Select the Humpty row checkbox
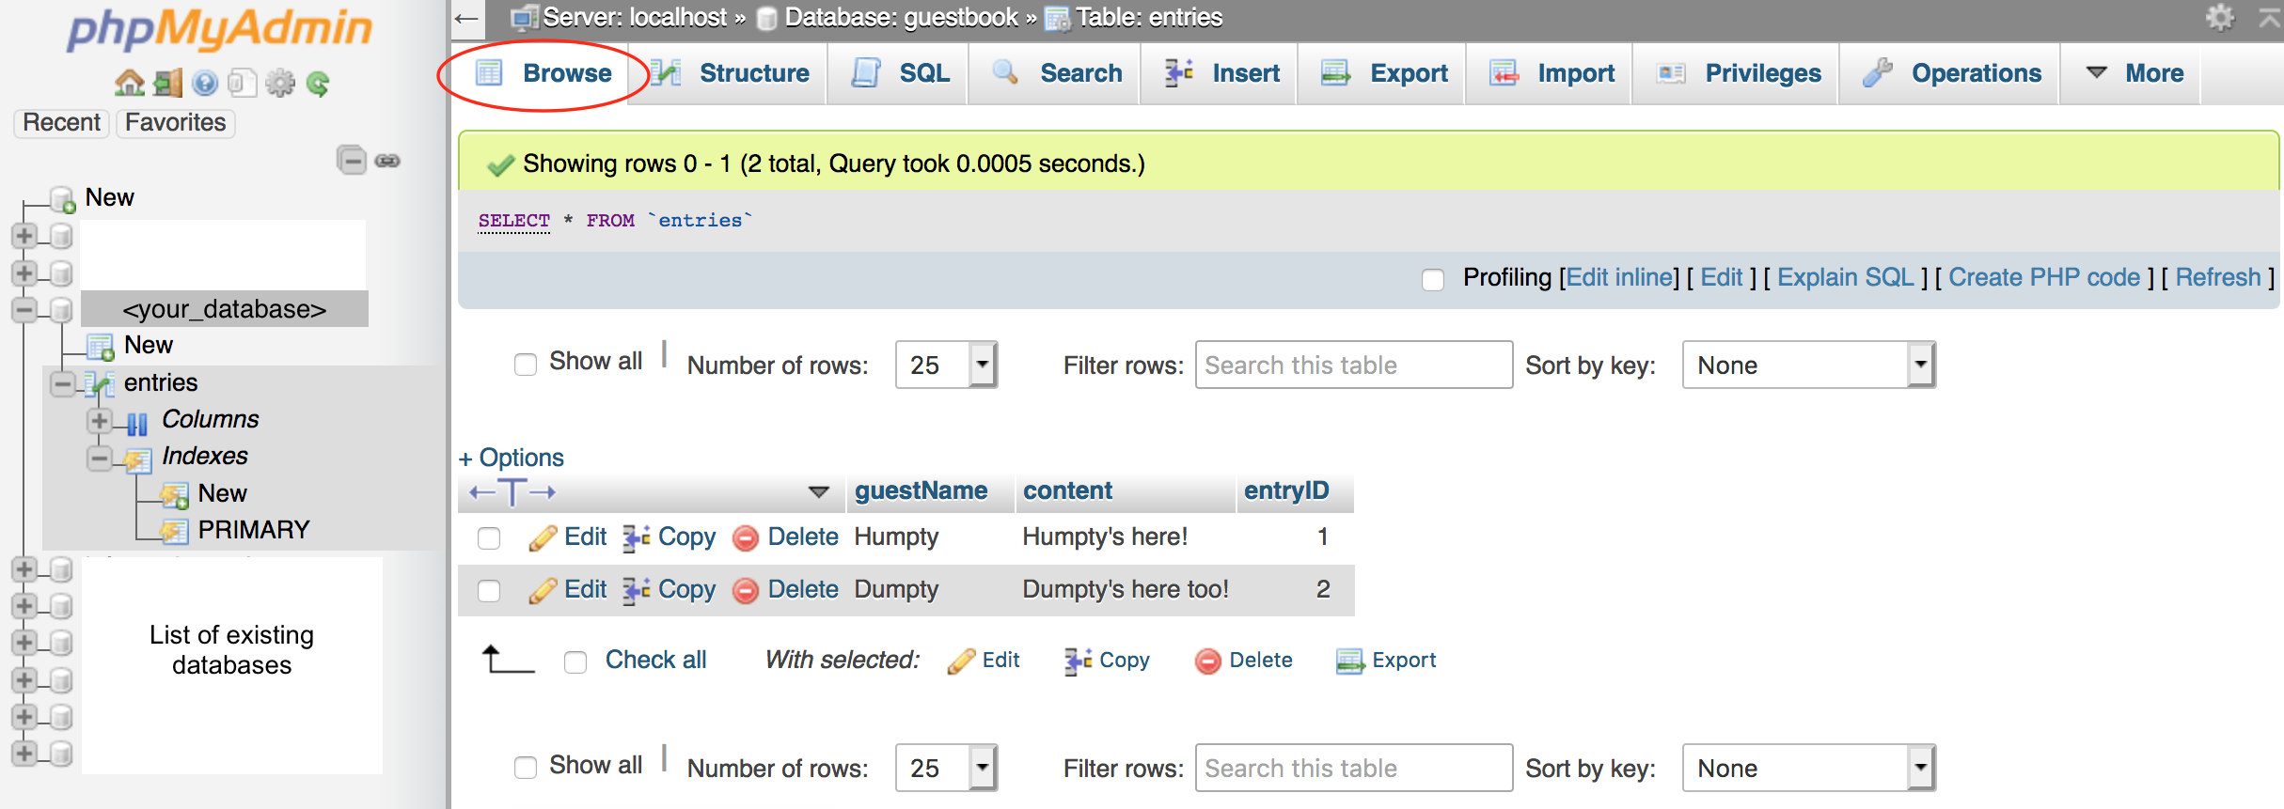The image size is (2284, 809). click(489, 538)
